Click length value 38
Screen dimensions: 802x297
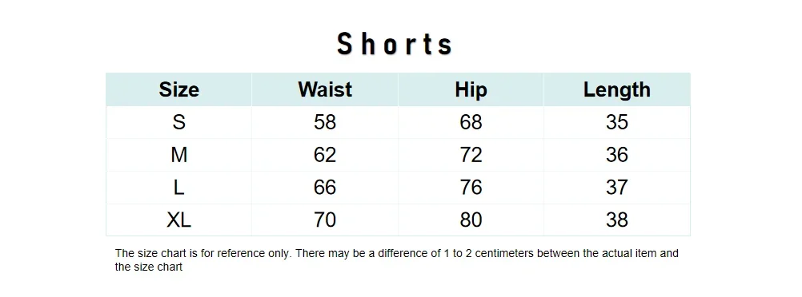(617, 220)
